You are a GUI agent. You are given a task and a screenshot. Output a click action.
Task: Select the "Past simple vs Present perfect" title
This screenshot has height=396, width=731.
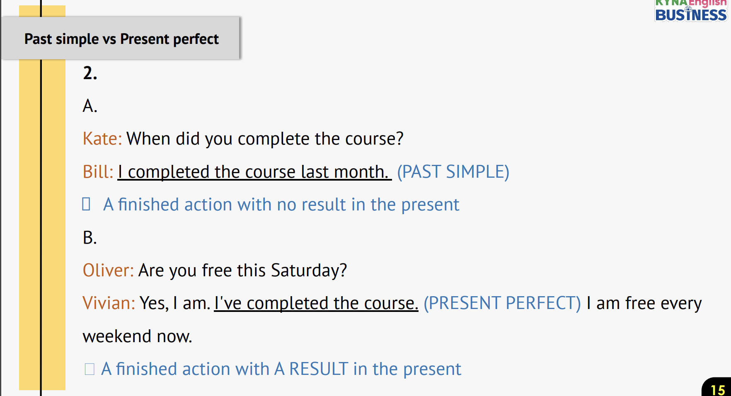tap(121, 39)
